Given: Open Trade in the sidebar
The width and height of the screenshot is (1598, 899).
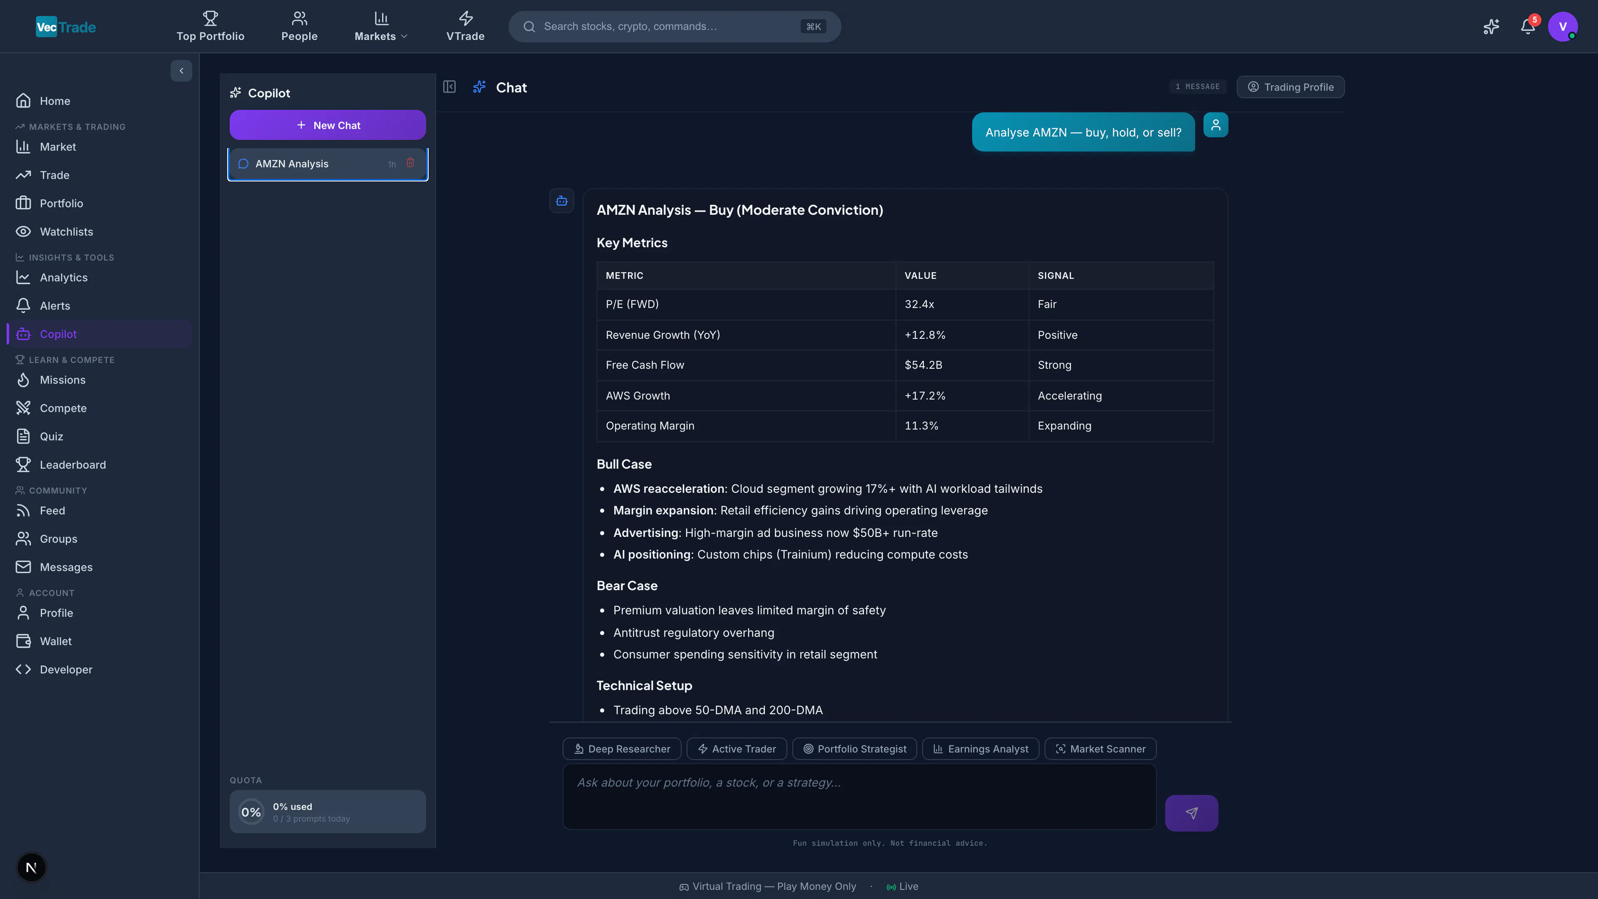Looking at the screenshot, I should tap(99, 175).
